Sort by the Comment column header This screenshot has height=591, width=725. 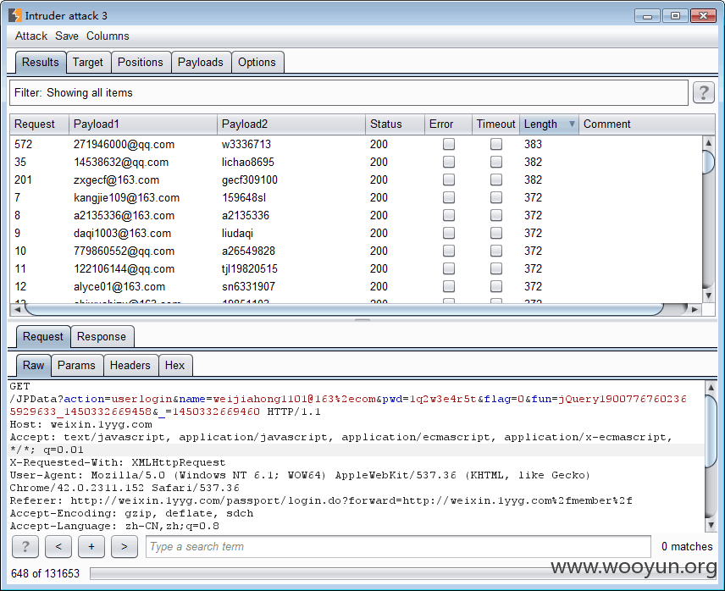coord(646,124)
